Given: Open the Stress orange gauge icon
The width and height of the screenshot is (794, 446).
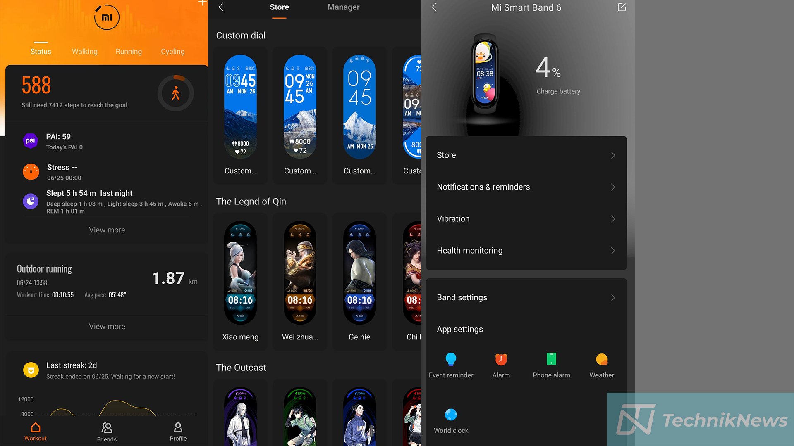Looking at the screenshot, I should click(x=31, y=172).
